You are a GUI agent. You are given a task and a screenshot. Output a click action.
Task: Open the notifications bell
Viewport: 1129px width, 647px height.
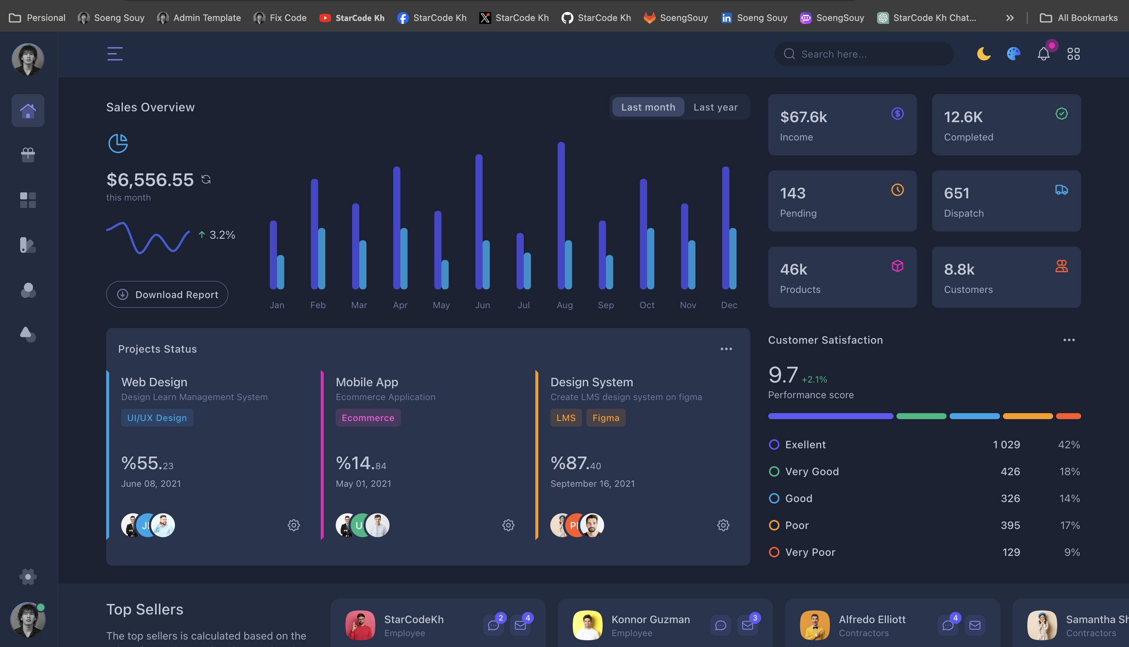(1044, 54)
